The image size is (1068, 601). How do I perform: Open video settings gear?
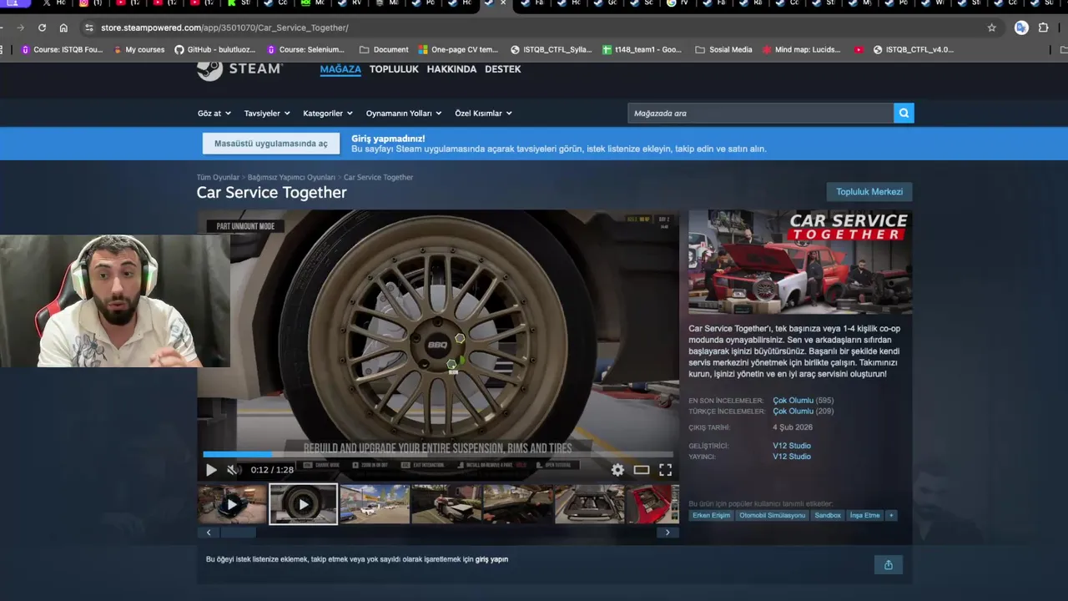tap(617, 470)
